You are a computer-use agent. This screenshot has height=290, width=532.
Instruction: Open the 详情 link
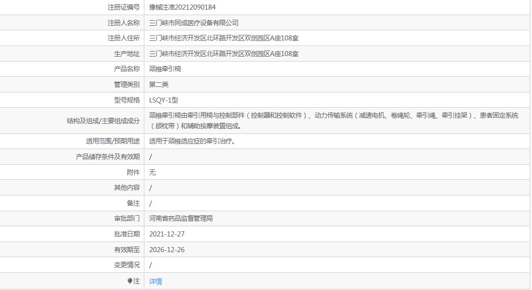pyautogui.click(x=155, y=281)
